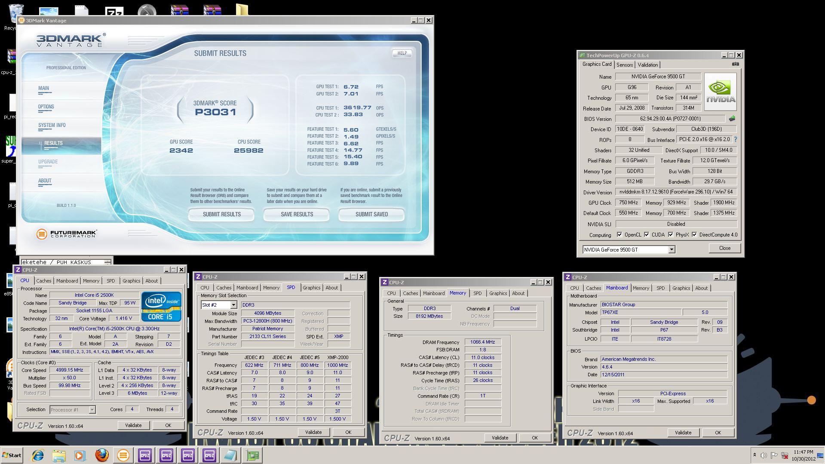Click the P3031 3DMark score
Viewport: 825px width, 464px height.
coord(215,112)
